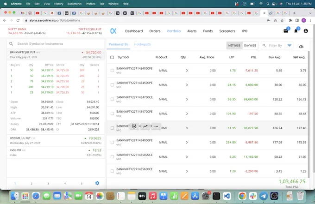
Task: Open App Store from the Dock
Action: (195, 196)
